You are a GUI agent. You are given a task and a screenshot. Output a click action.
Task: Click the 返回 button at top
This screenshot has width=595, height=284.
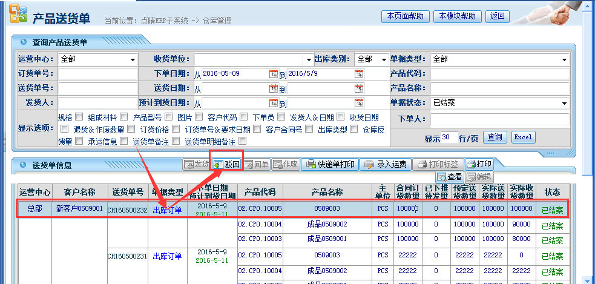coord(497,16)
